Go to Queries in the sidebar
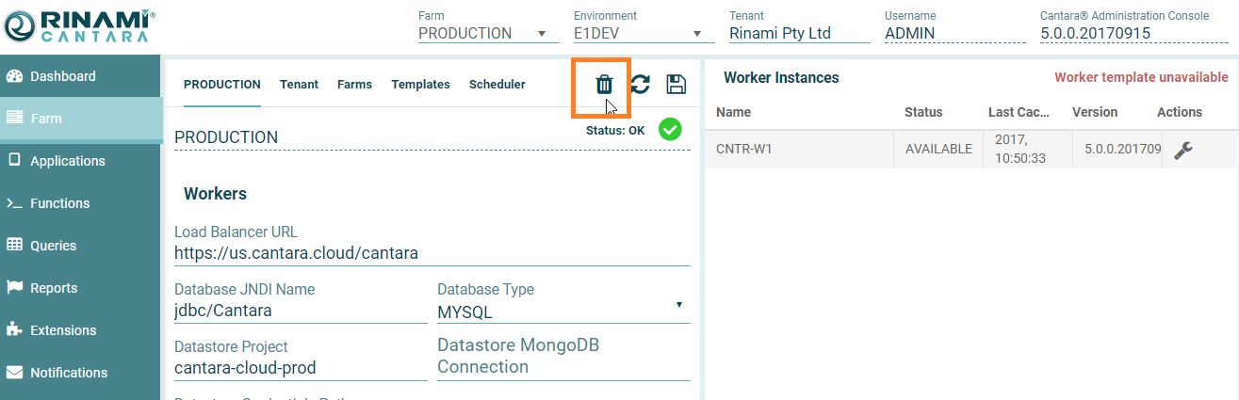Screen dimensions: 1239x400 pos(53,246)
